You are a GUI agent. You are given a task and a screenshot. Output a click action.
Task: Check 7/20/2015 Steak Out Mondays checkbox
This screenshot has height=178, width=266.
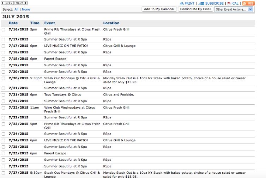pos(4,79)
